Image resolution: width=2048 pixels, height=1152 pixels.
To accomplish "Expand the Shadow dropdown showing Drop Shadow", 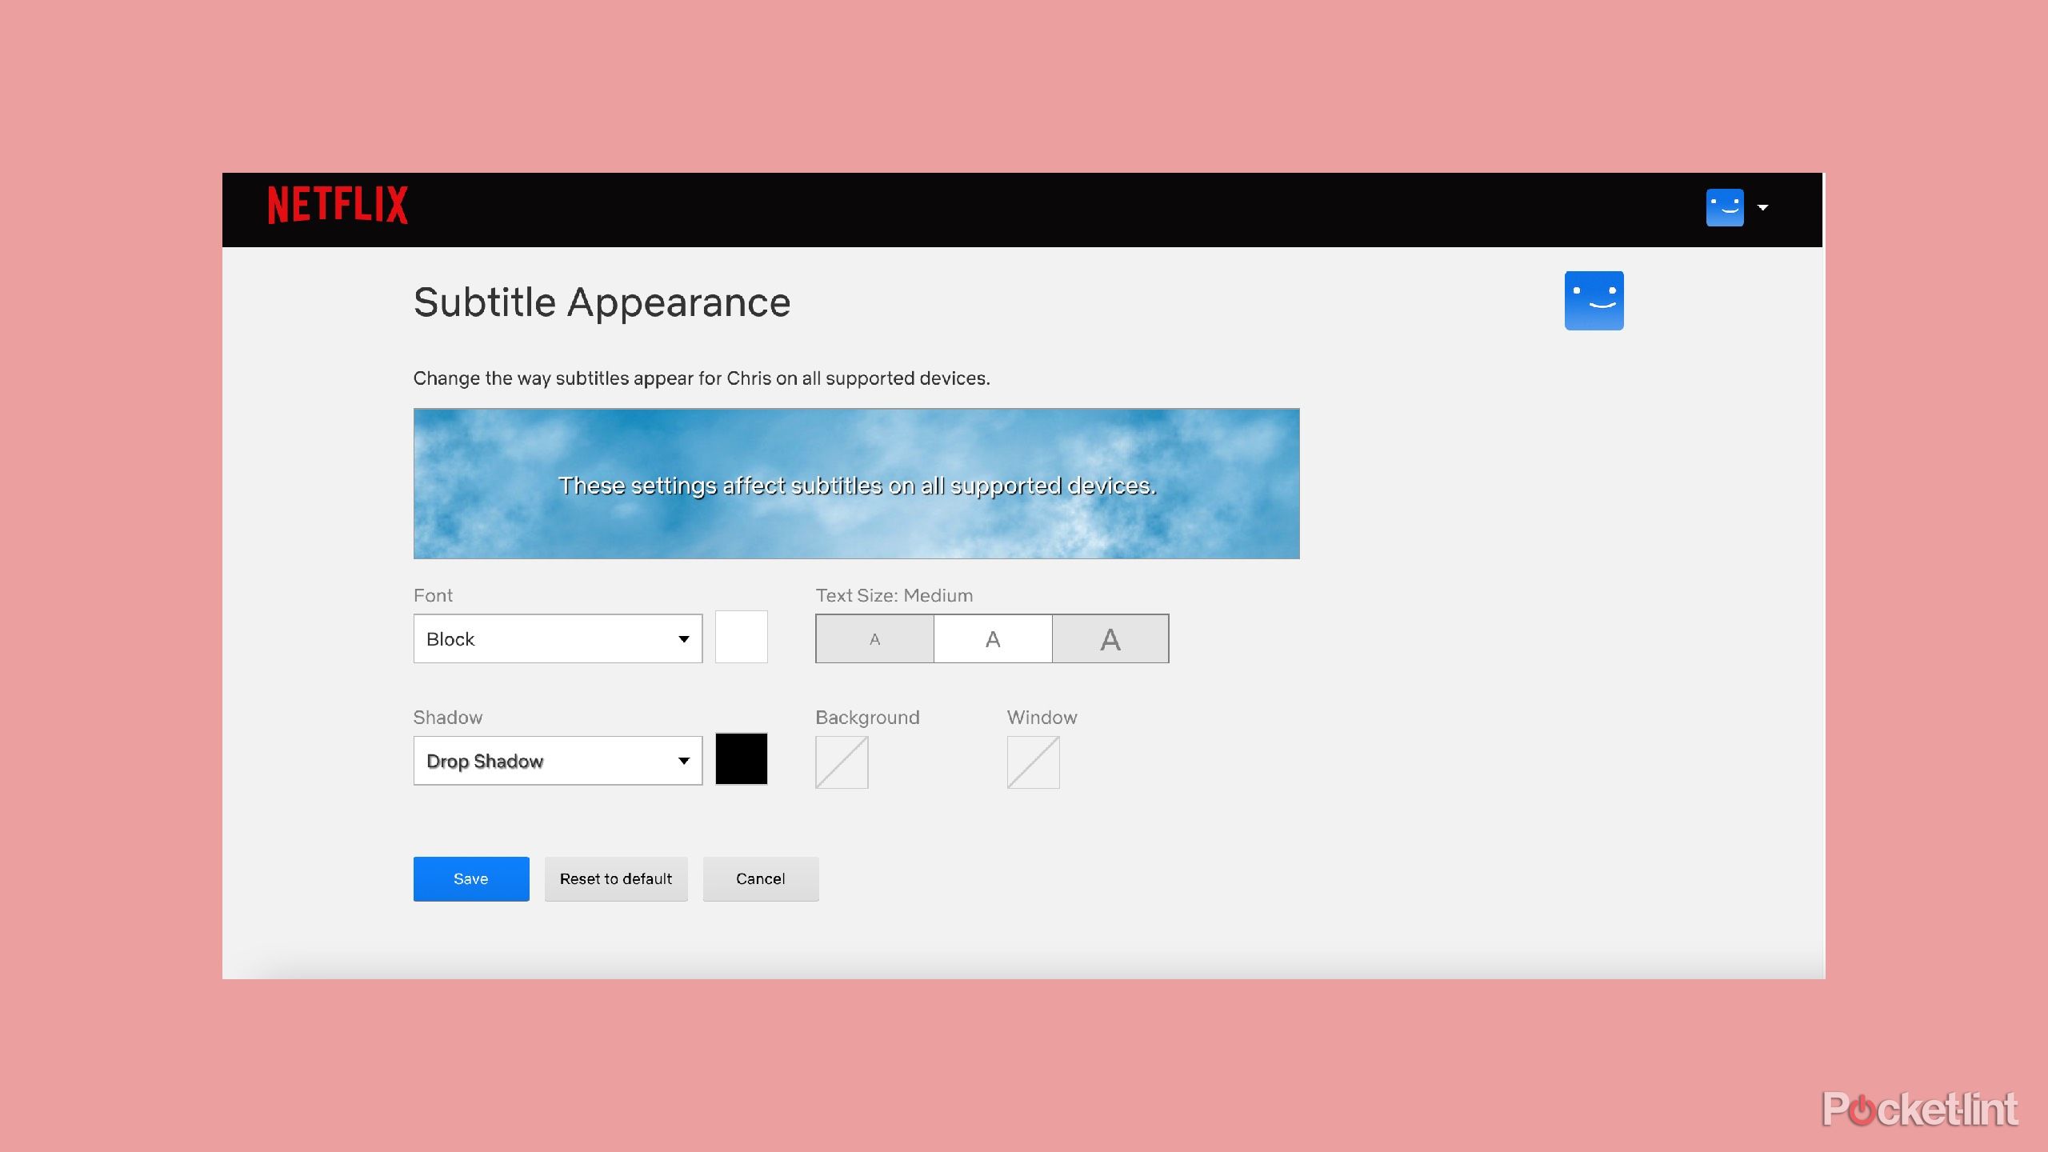I will coord(558,761).
